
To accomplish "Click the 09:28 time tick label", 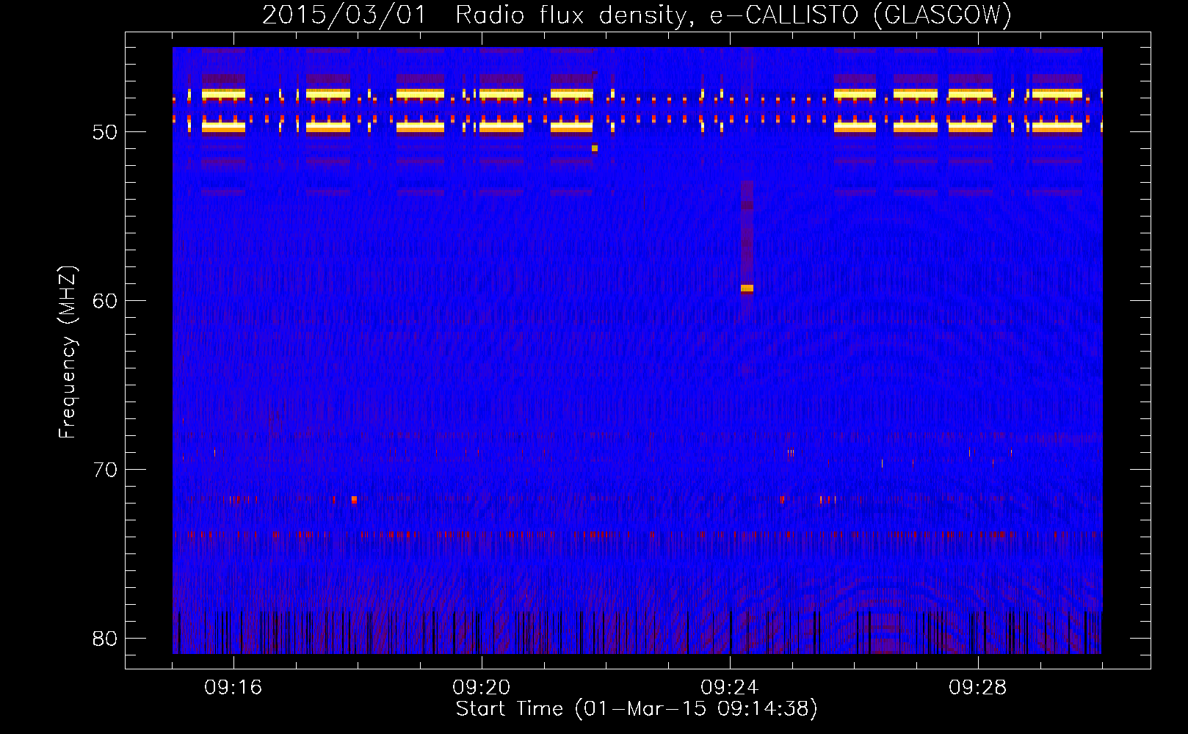I will (x=978, y=688).
